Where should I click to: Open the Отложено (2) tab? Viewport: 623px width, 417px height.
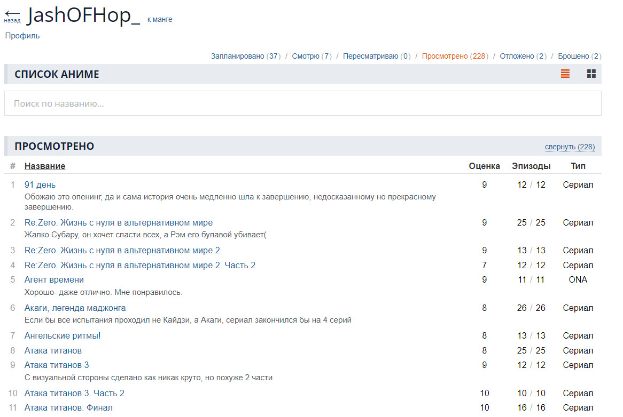coord(523,56)
